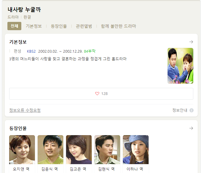This screenshot has height=173, width=201.
Task: Open 김고은 역 character photo
Action: [x=79, y=150]
